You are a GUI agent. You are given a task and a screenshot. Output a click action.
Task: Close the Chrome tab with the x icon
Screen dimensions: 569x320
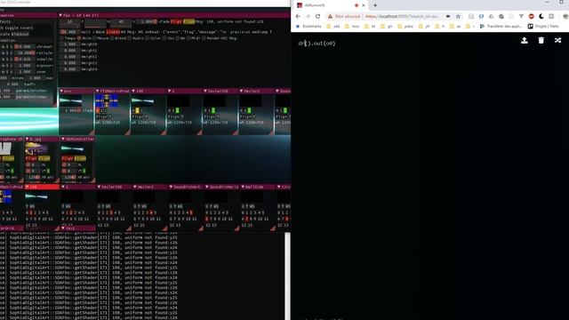[x=364, y=5]
